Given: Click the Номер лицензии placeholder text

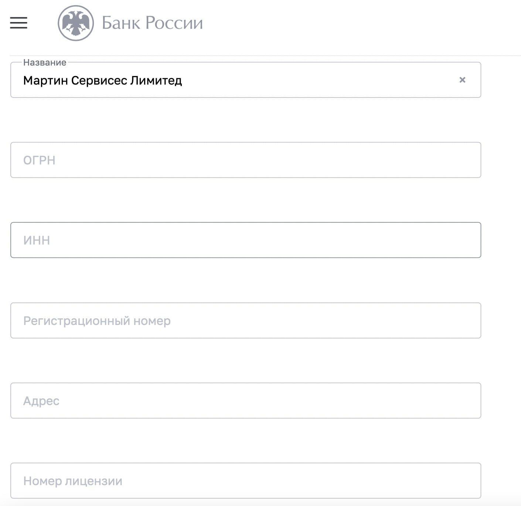Looking at the screenshot, I should point(73,481).
